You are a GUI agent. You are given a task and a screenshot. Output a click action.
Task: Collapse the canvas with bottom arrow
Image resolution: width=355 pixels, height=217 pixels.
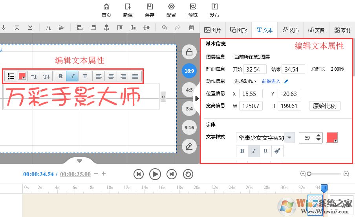tap(80, 160)
